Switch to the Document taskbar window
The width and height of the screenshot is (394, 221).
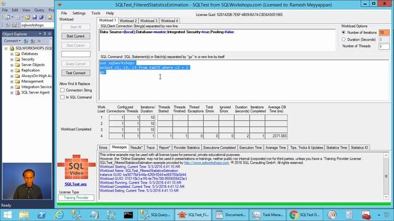coord(231,215)
